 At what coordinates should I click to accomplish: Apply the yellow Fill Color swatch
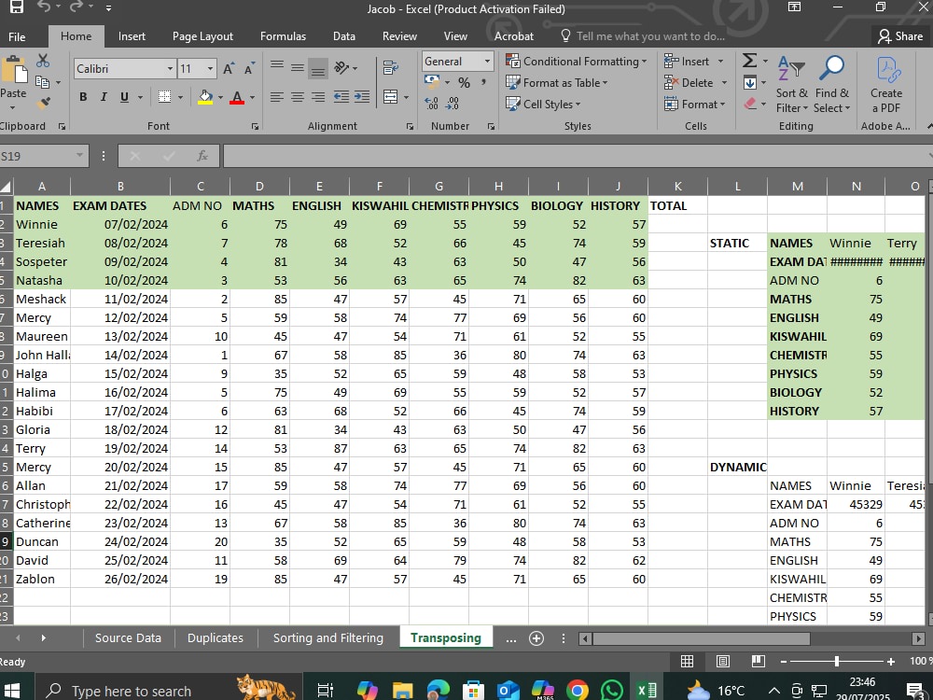(205, 97)
